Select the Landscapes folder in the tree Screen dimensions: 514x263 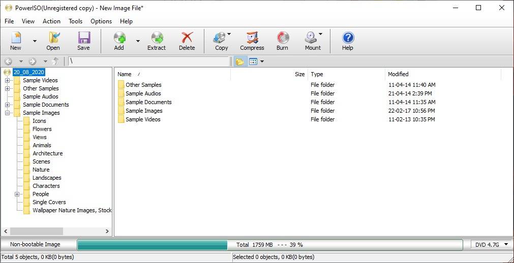click(47, 178)
